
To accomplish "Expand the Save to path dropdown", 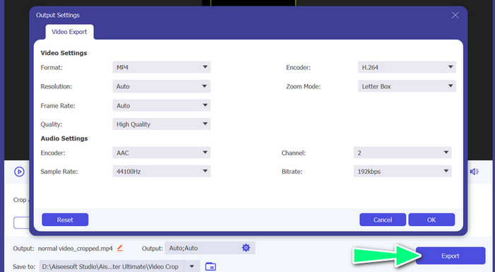I will (192, 266).
